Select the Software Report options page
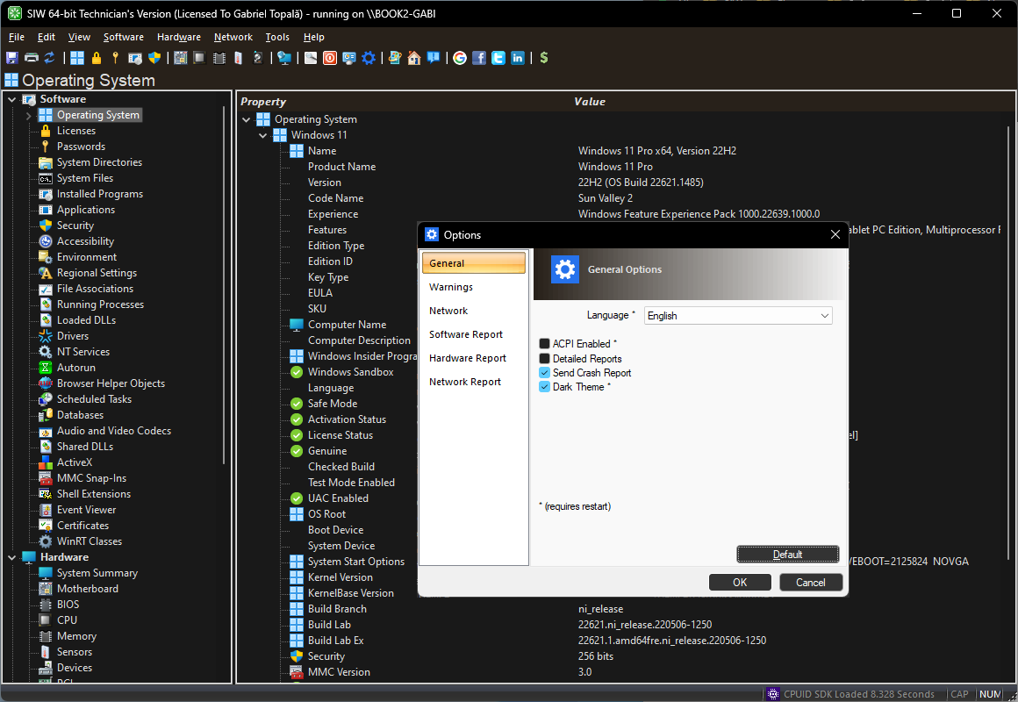 click(473, 334)
